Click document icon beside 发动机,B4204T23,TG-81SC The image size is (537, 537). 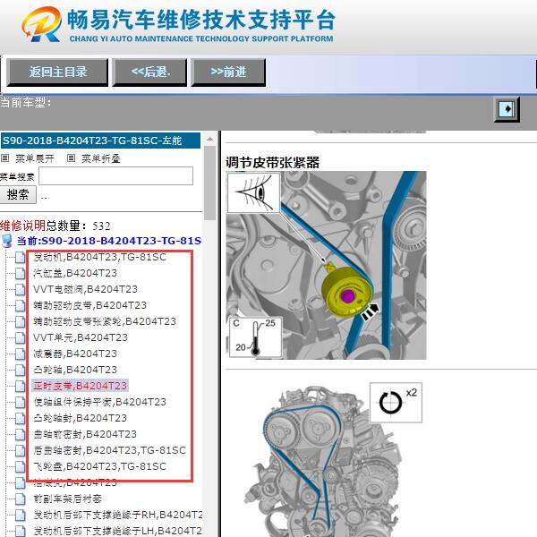[x=21, y=257]
